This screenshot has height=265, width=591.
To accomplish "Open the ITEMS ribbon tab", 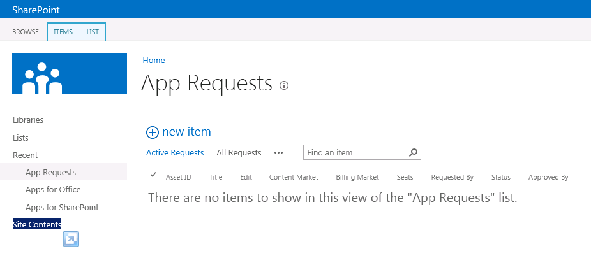I will coord(63,32).
